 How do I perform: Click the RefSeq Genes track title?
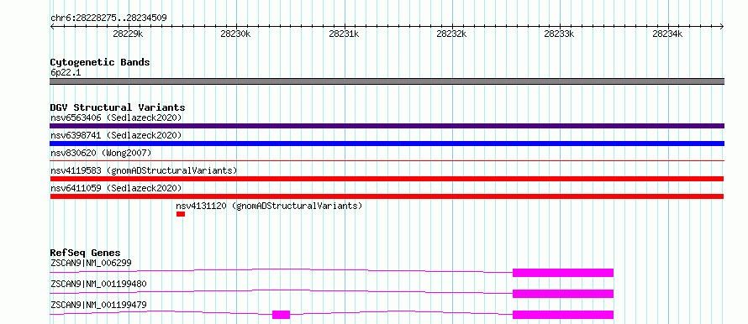pos(86,253)
